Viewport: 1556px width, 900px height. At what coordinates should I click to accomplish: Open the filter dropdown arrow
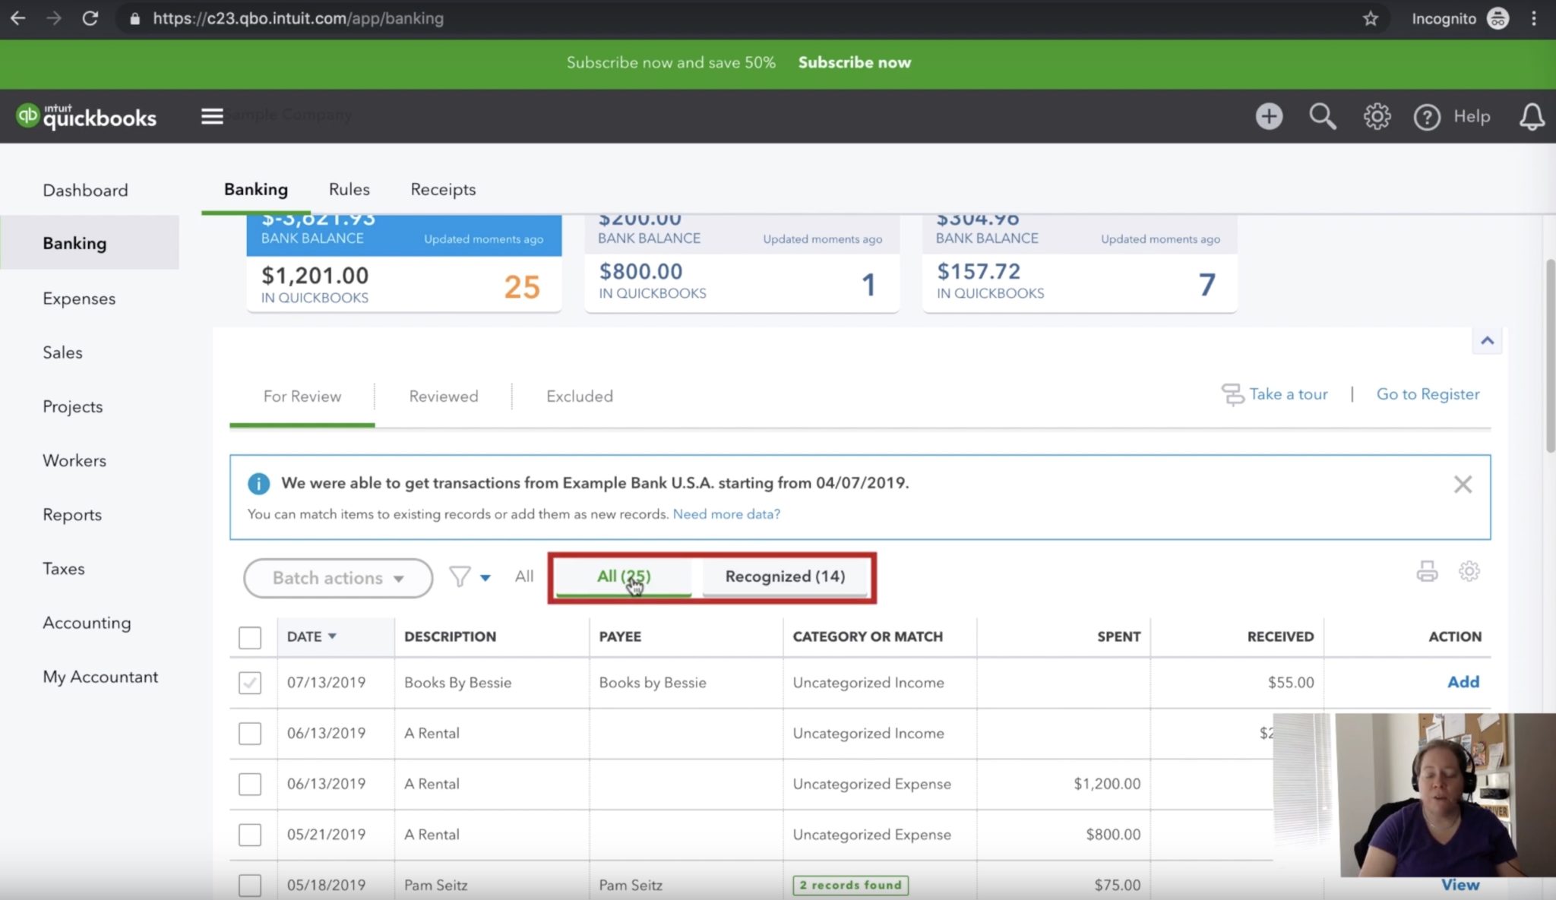[x=485, y=578]
